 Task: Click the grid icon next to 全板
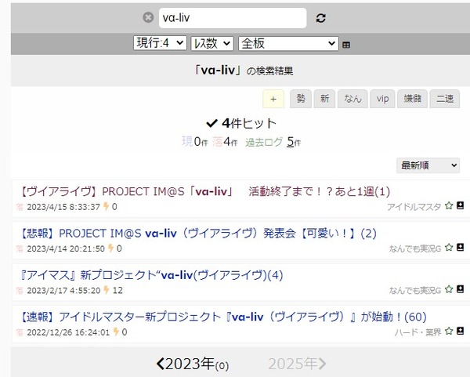[346, 45]
